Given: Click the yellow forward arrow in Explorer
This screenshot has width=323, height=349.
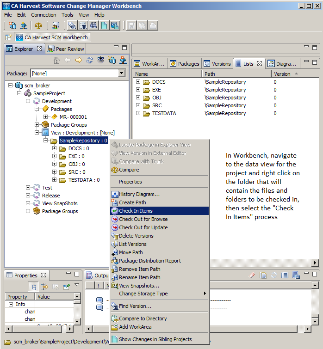Looking at the screenshot, I should [79, 60].
